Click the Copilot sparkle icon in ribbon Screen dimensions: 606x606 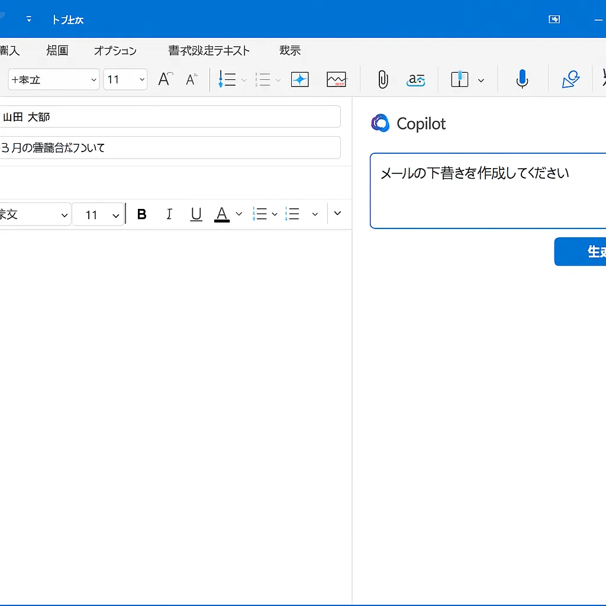click(x=300, y=79)
